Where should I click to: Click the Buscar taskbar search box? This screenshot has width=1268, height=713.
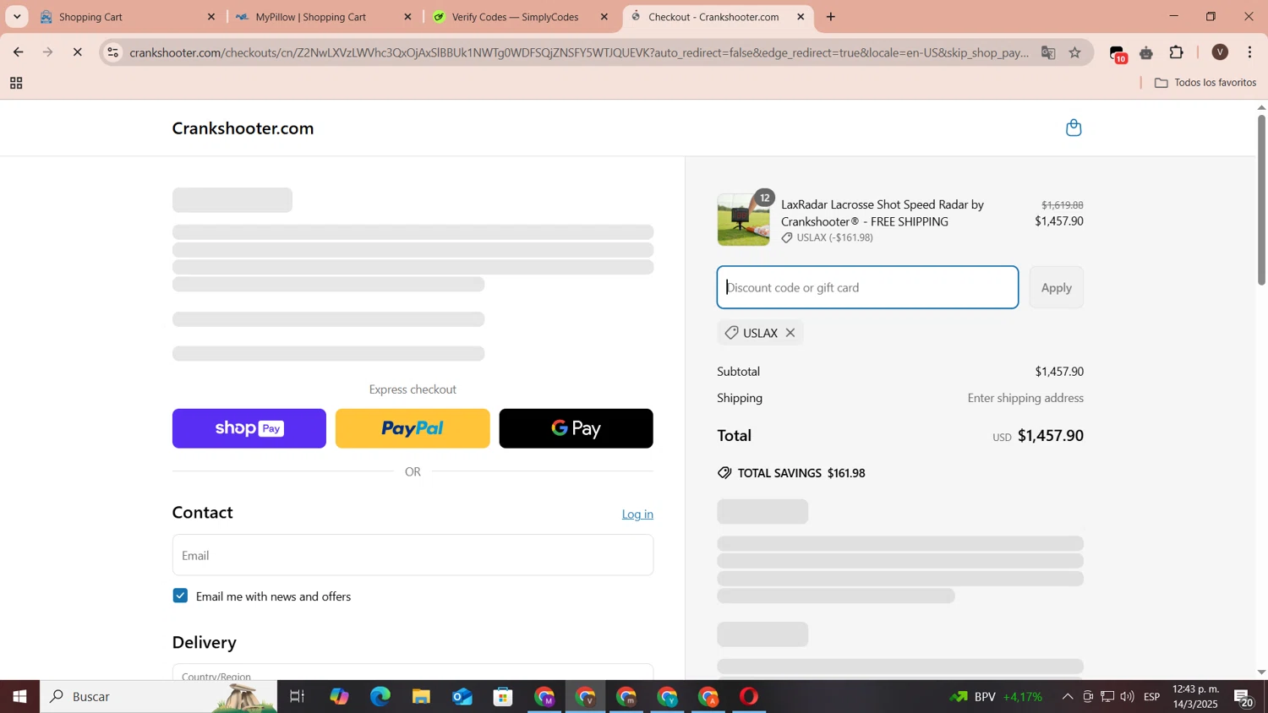[x=159, y=697]
